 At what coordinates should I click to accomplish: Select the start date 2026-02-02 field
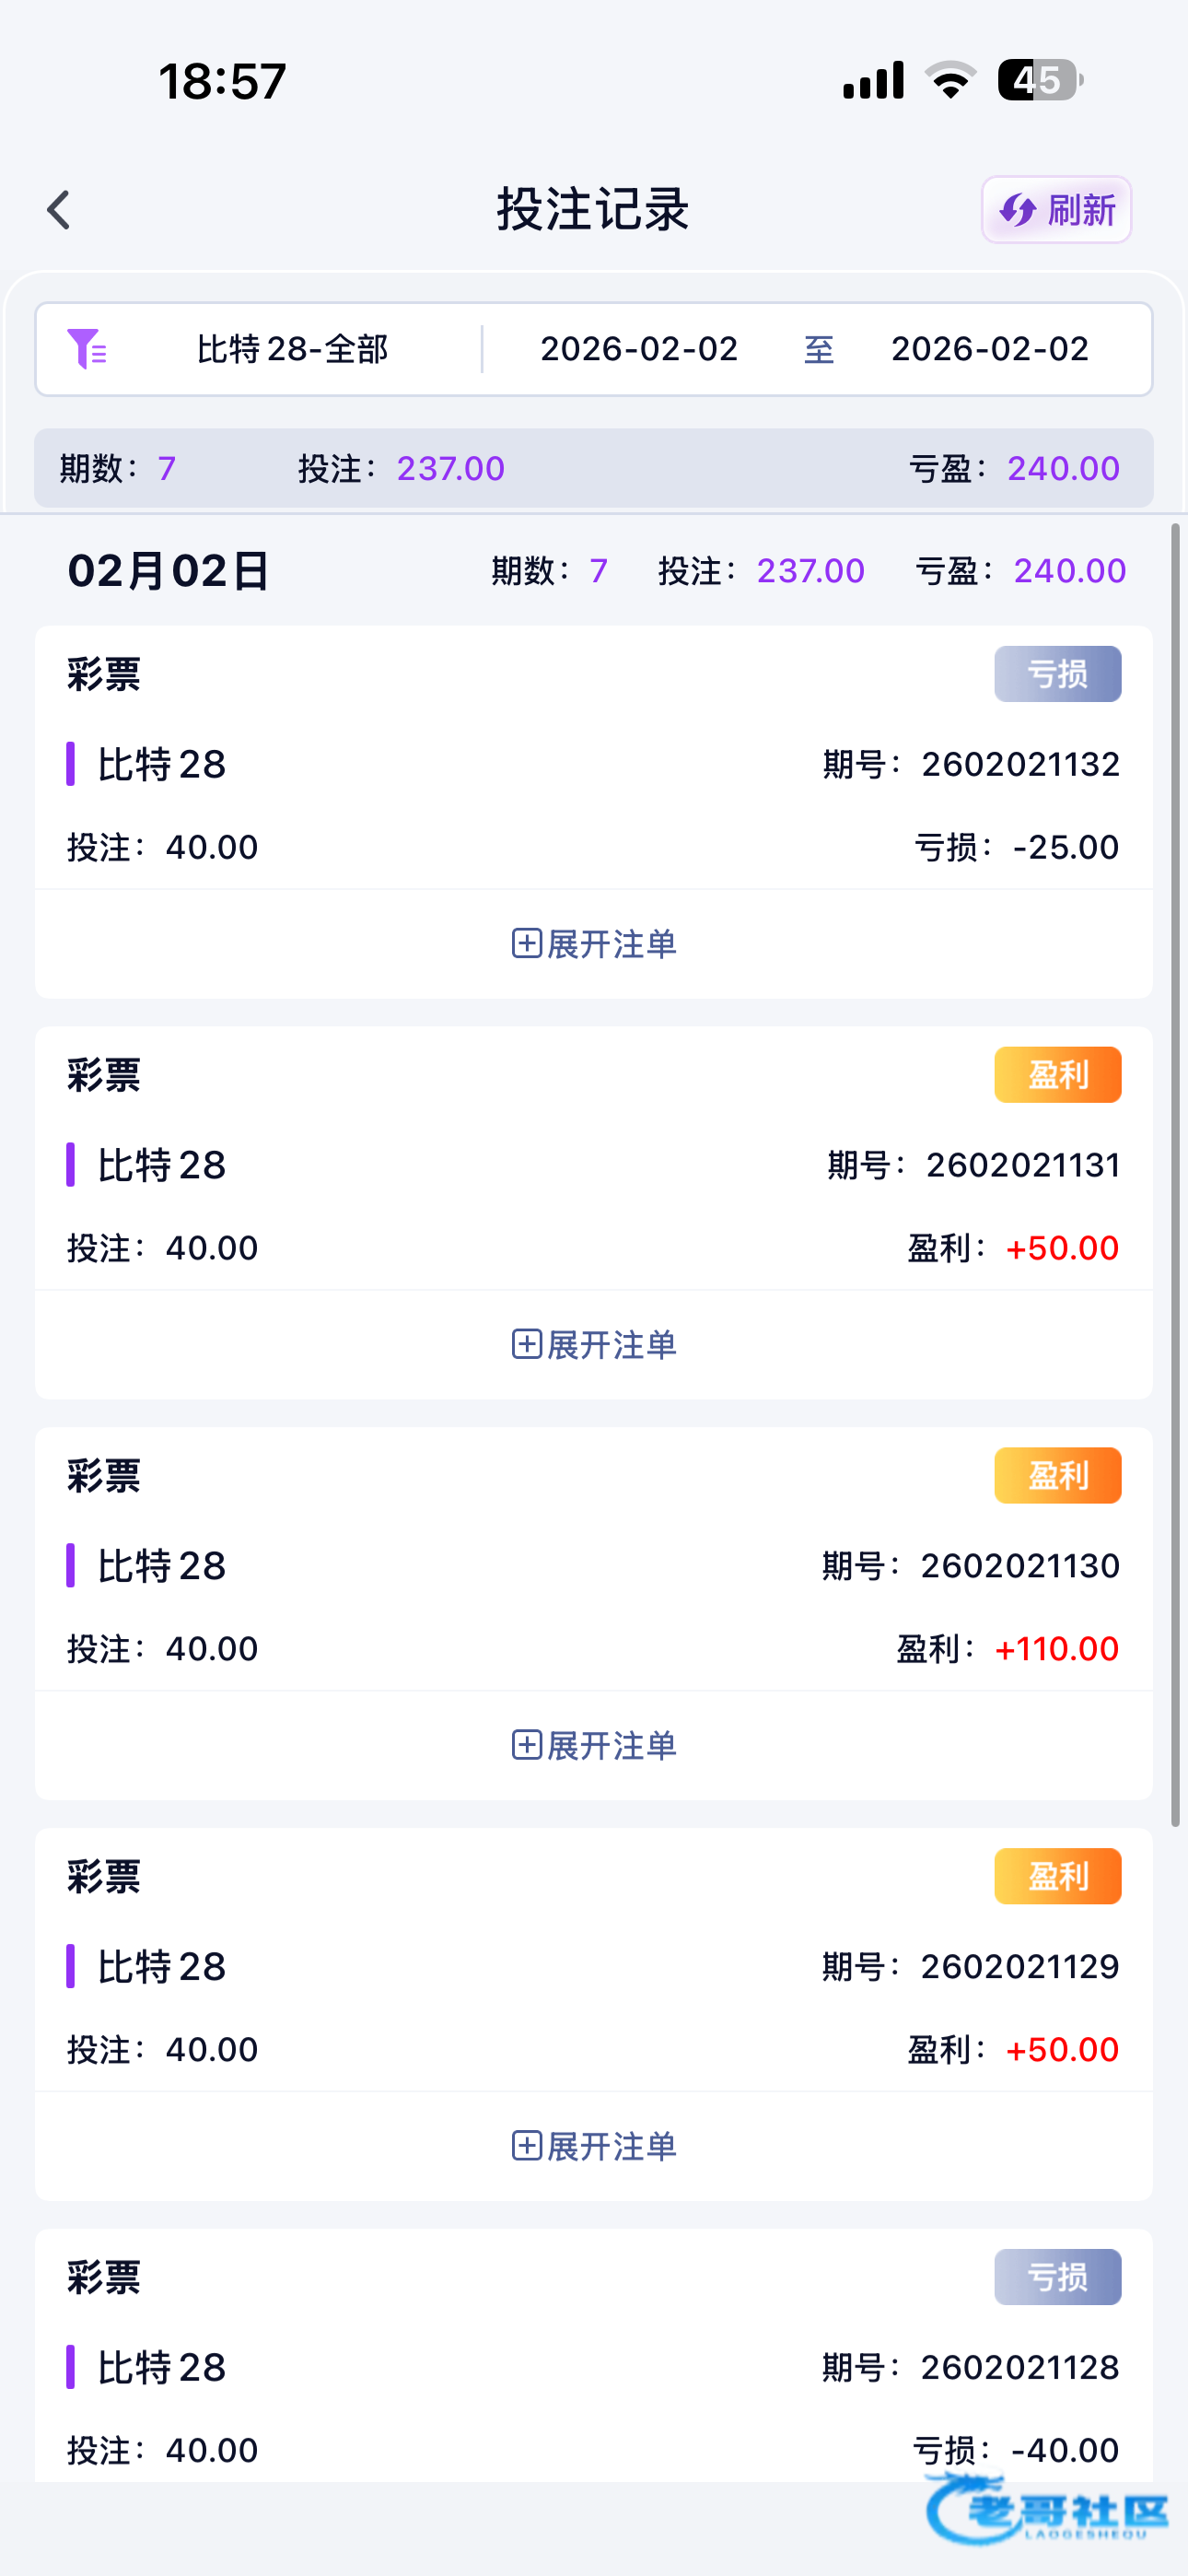pos(639,349)
